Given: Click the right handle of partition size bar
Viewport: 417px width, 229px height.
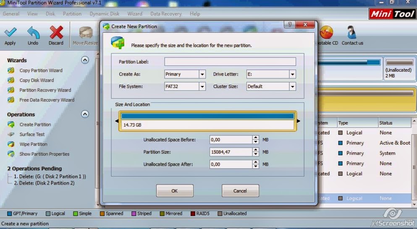Looking at the screenshot, I should pos(299,121).
